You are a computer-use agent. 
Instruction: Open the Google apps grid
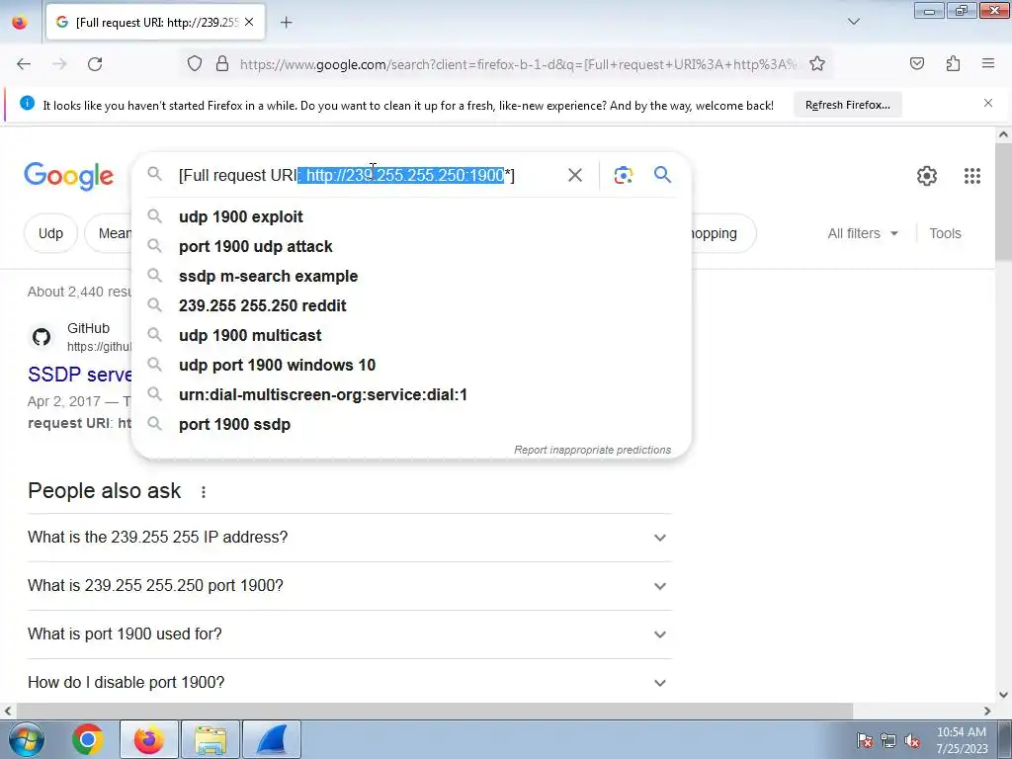(x=972, y=176)
